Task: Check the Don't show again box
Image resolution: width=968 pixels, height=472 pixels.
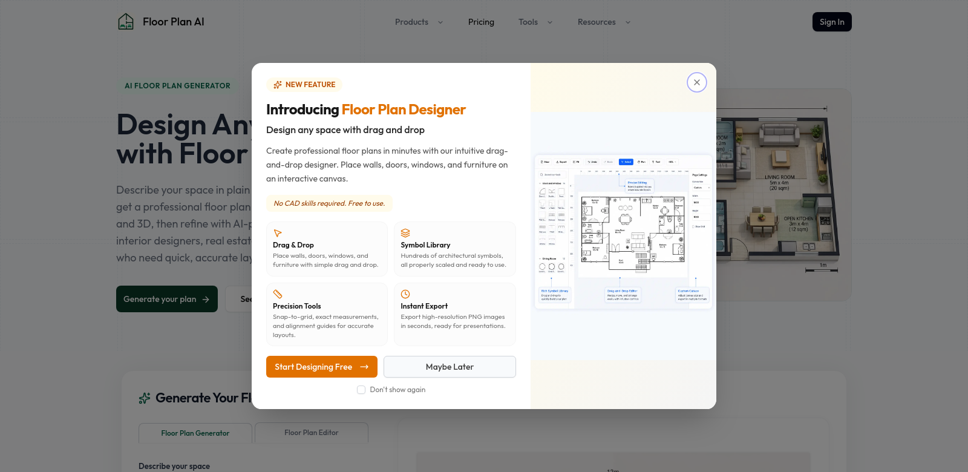Action: point(361,390)
